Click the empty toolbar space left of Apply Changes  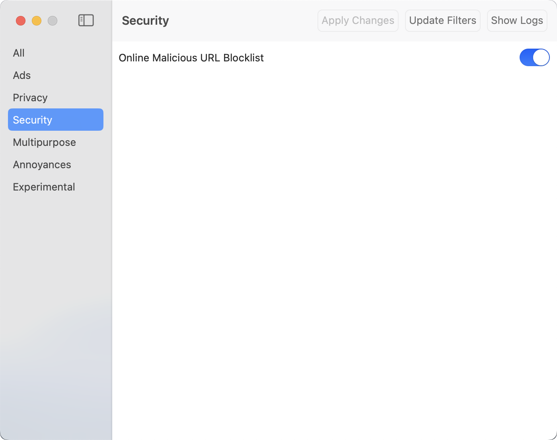243,21
